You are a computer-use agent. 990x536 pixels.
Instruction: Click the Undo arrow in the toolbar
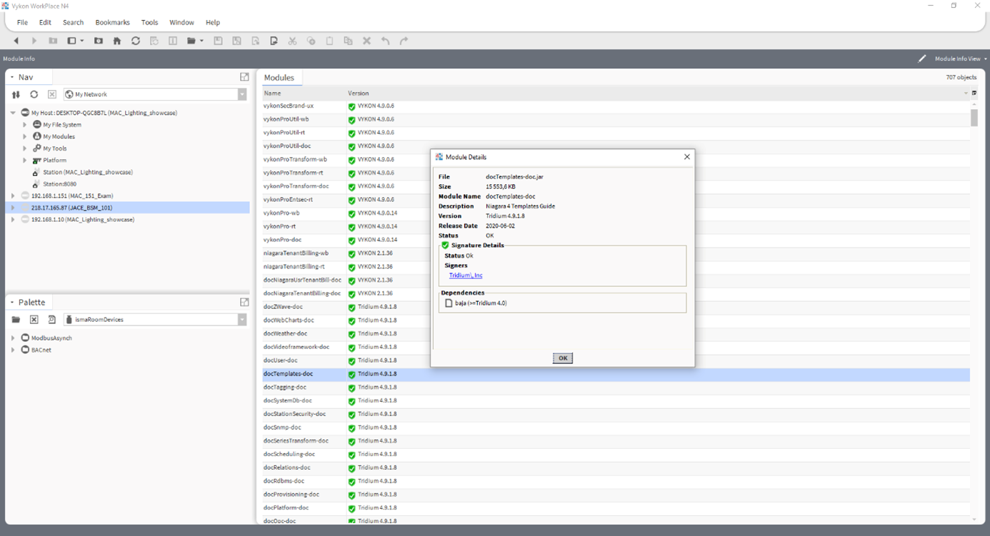pyautogui.click(x=386, y=41)
